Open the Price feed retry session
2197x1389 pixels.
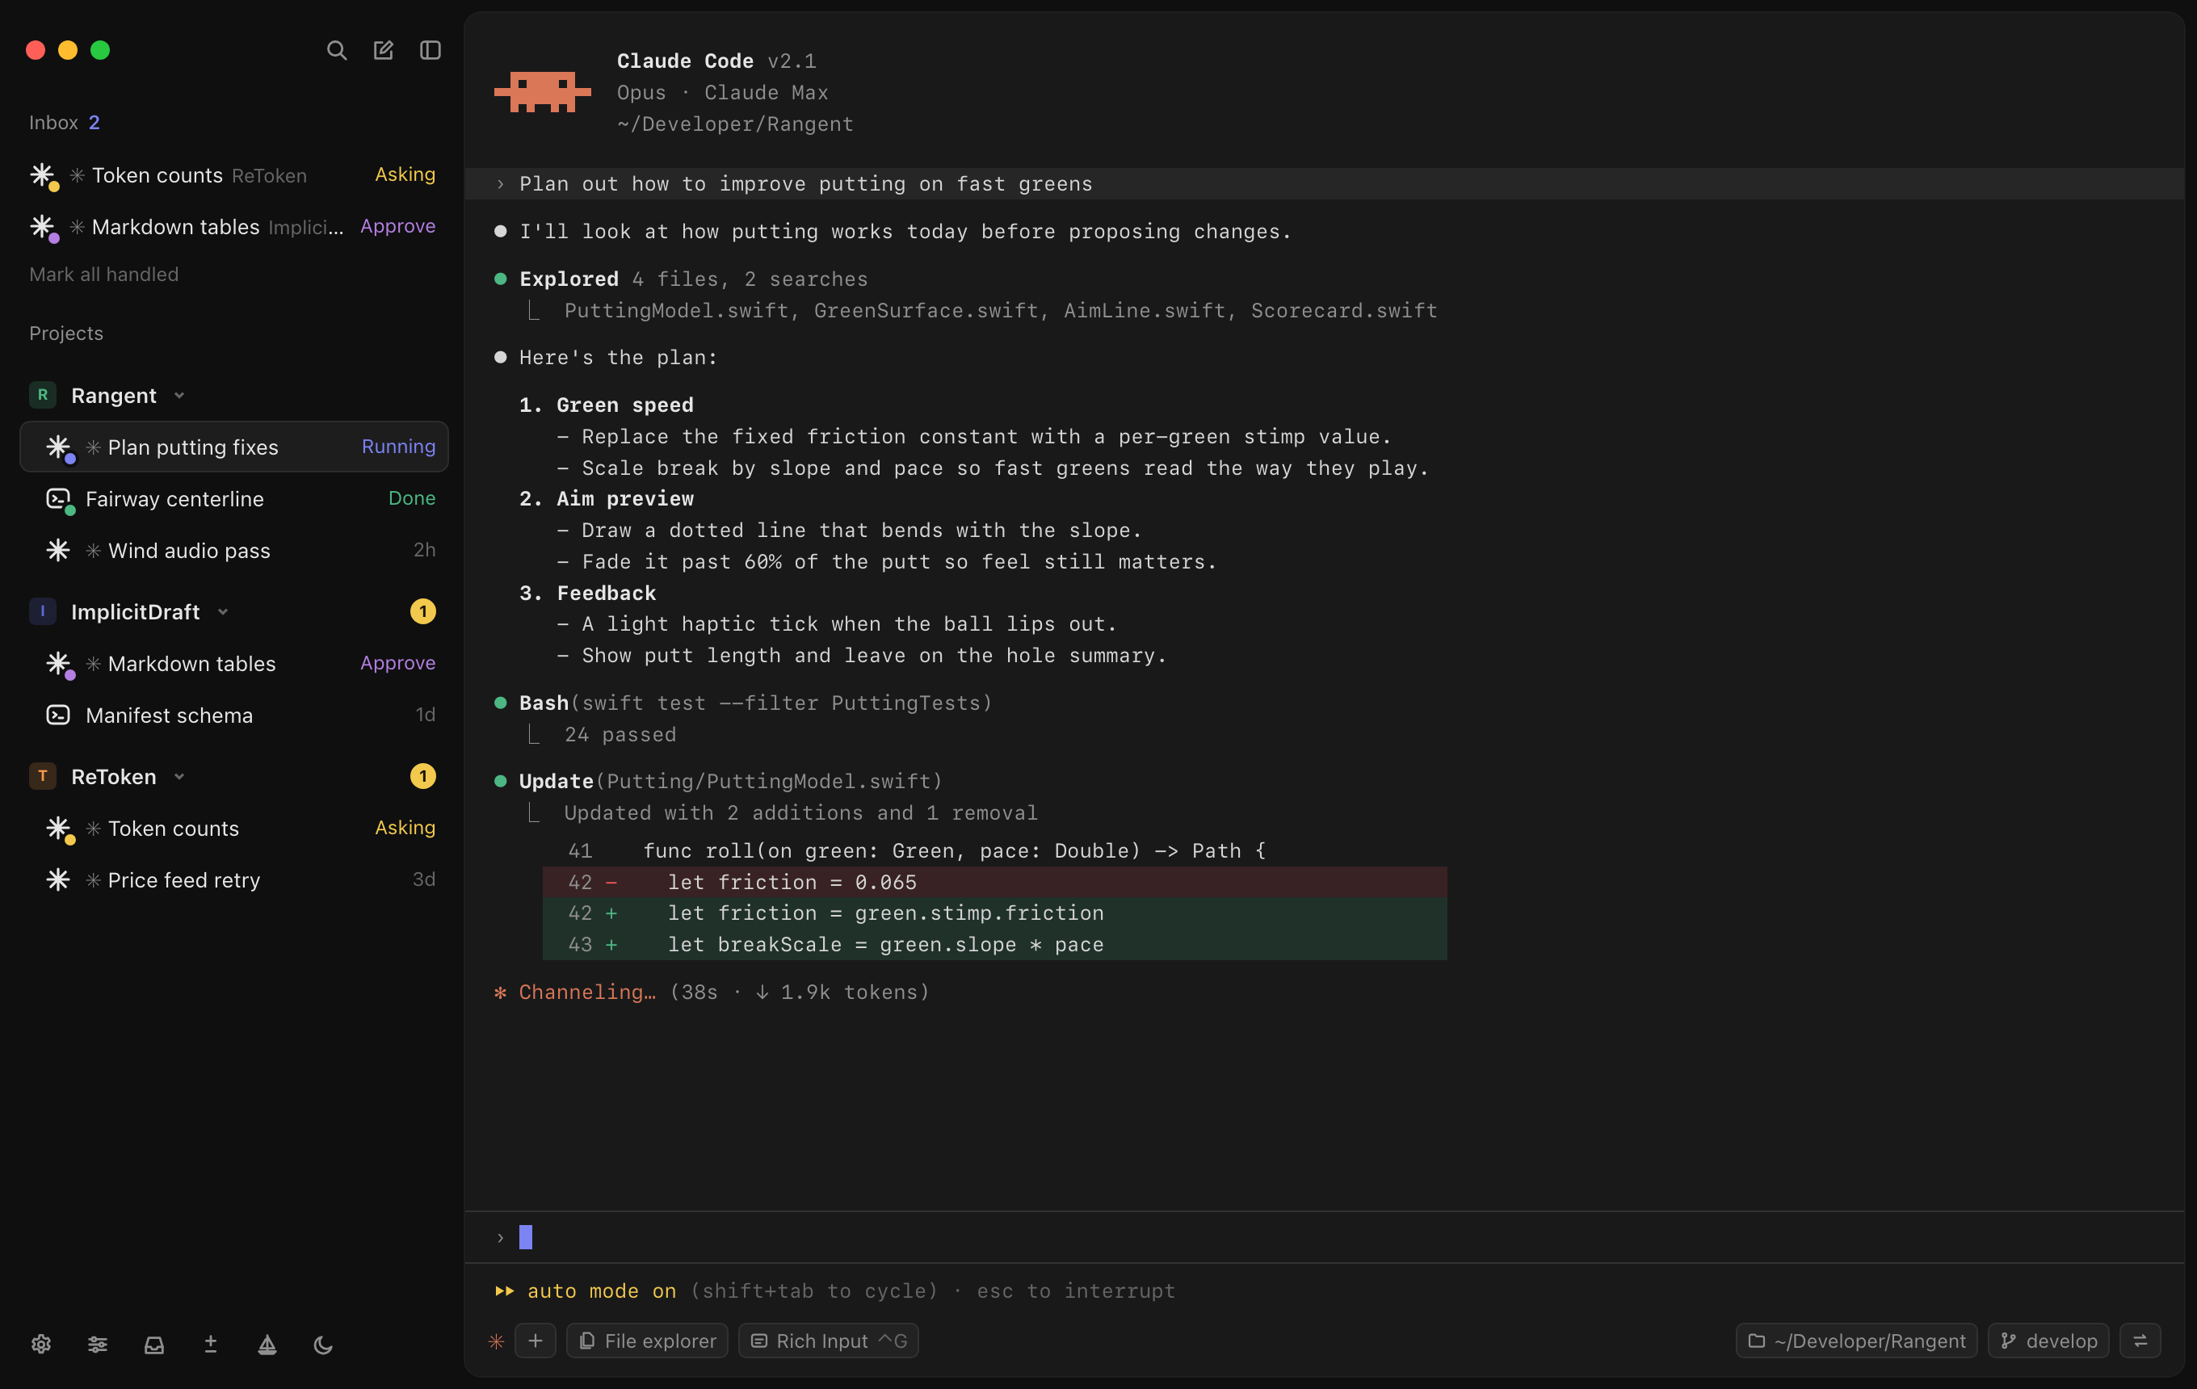click(234, 881)
